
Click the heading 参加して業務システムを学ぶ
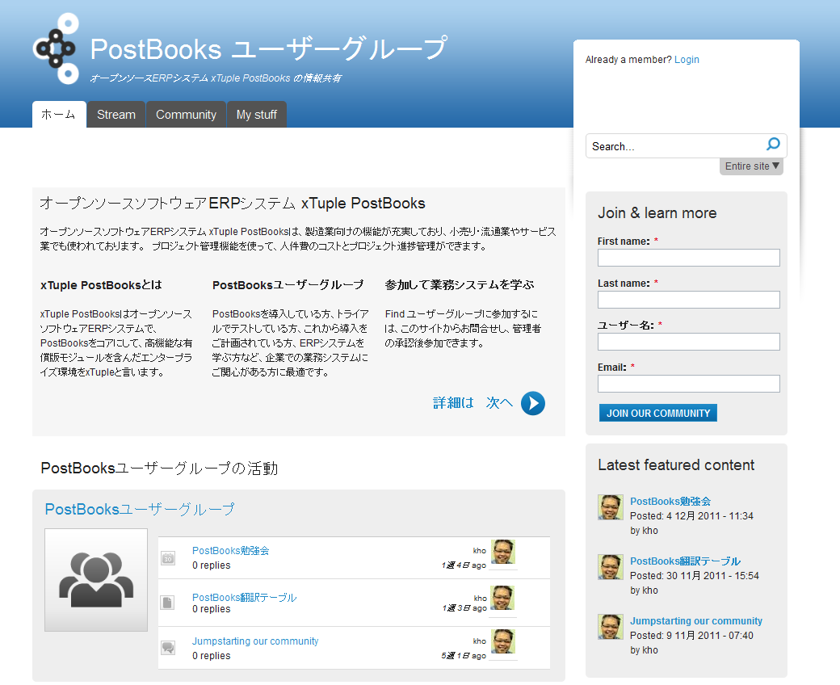[x=460, y=285]
